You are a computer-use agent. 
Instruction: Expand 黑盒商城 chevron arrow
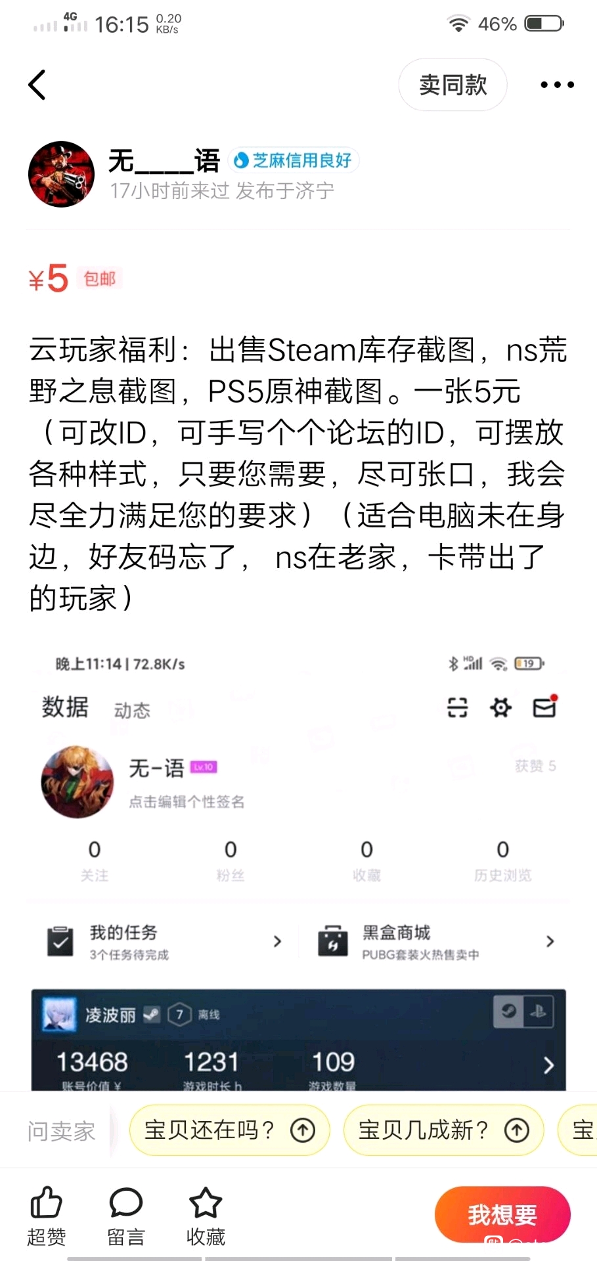[x=550, y=941]
